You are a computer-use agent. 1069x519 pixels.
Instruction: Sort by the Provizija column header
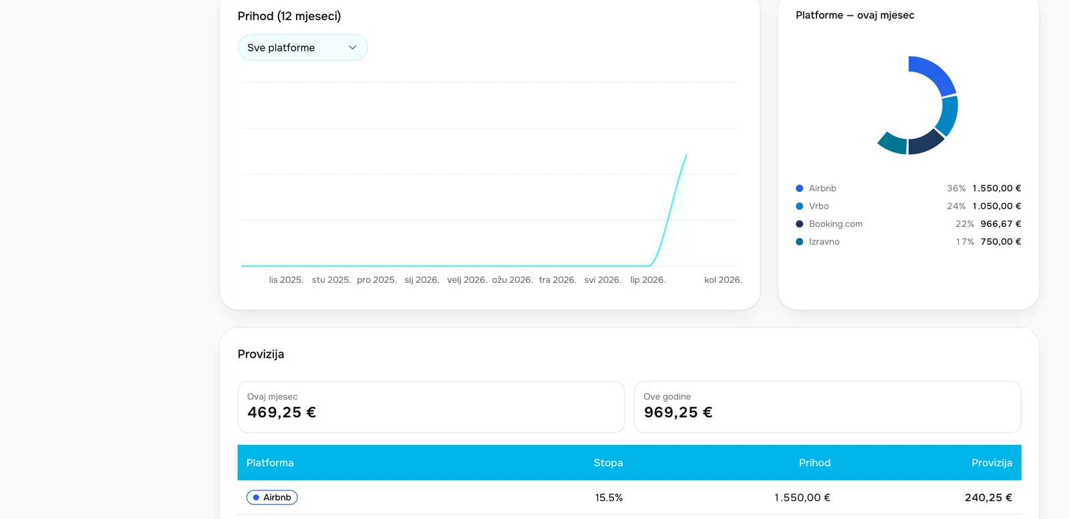click(991, 463)
